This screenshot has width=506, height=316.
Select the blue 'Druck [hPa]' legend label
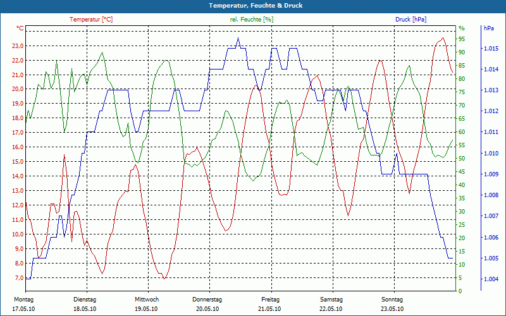coord(410,20)
